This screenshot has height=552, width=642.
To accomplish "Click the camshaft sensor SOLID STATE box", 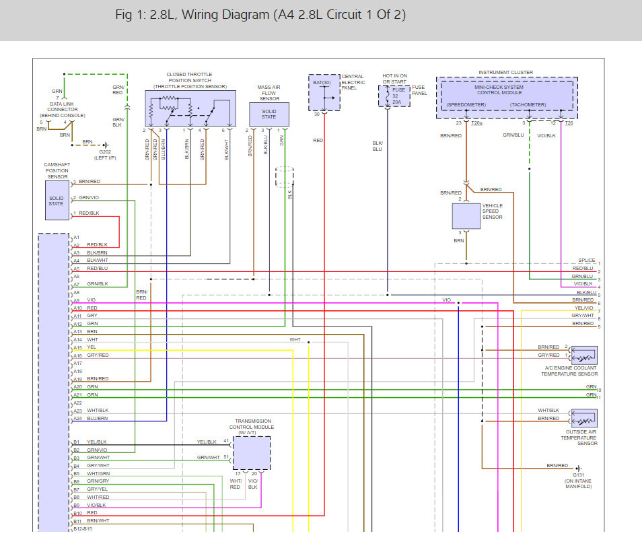I will coord(57,201).
